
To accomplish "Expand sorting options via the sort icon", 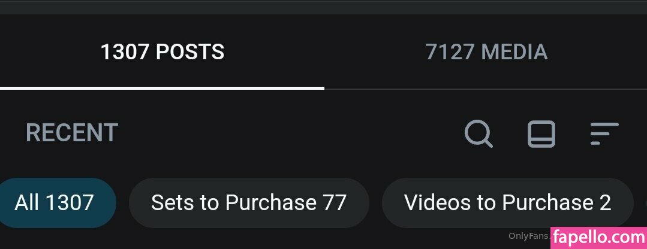I will [604, 133].
